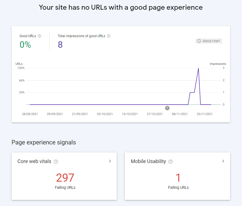Click the chart annotation marker numbered 1
Screen dimensions: 242x206
point(167,108)
